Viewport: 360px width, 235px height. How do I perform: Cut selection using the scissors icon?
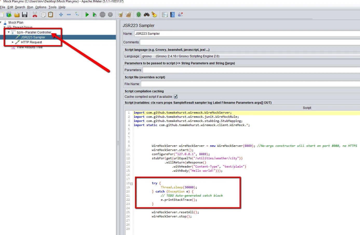(x=35, y=15)
